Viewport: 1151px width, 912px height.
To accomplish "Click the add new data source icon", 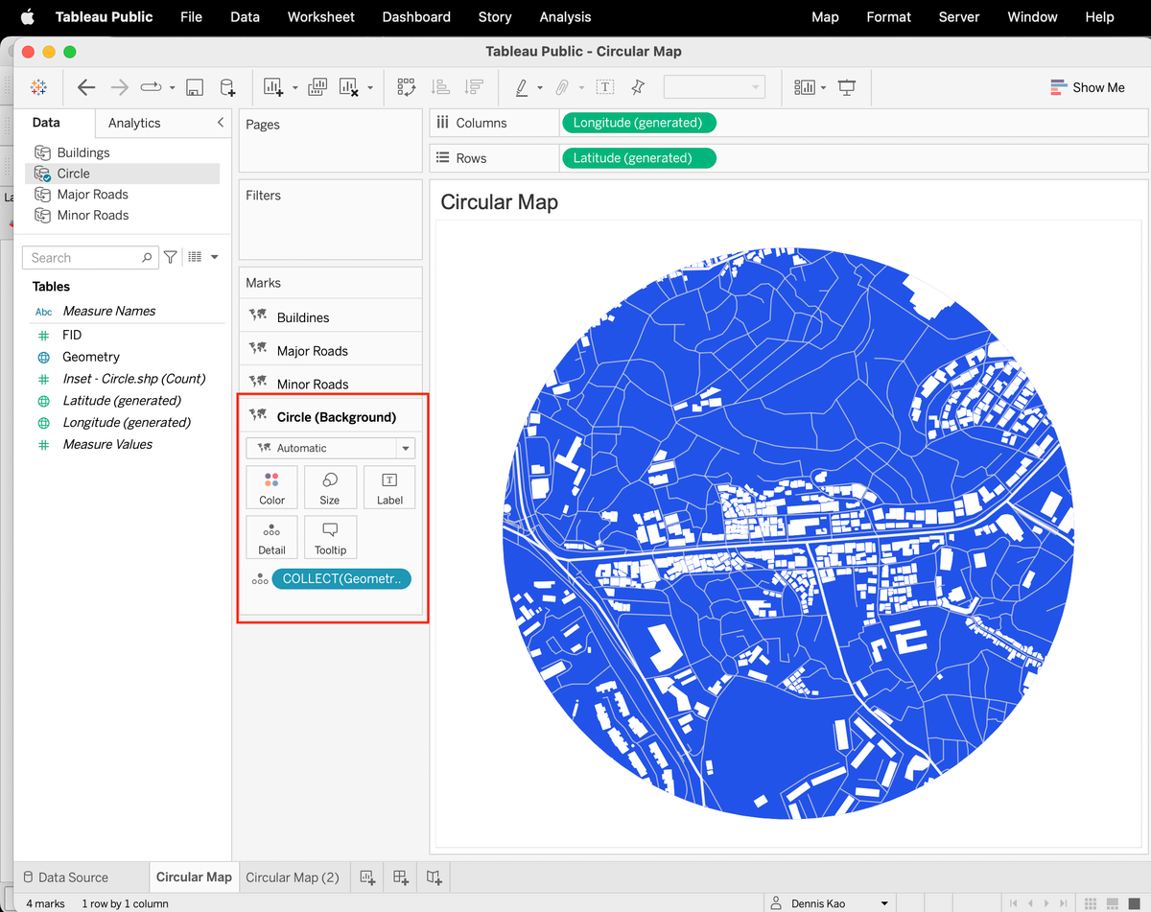I will point(227,87).
